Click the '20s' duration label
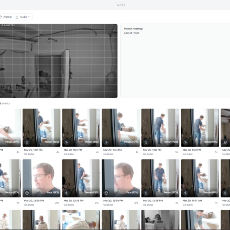The height and width of the screenshot is (230, 230). [57, 203]
